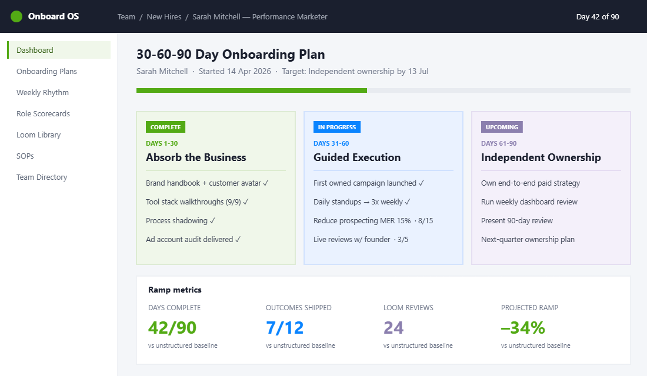Click the New Hires breadcrumb link
Image resolution: width=647 pixels, height=376 pixels.
(164, 16)
